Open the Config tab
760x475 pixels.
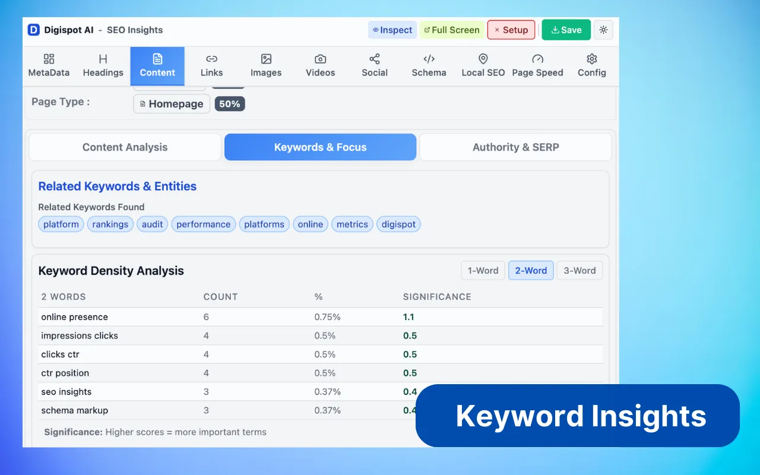coord(592,65)
